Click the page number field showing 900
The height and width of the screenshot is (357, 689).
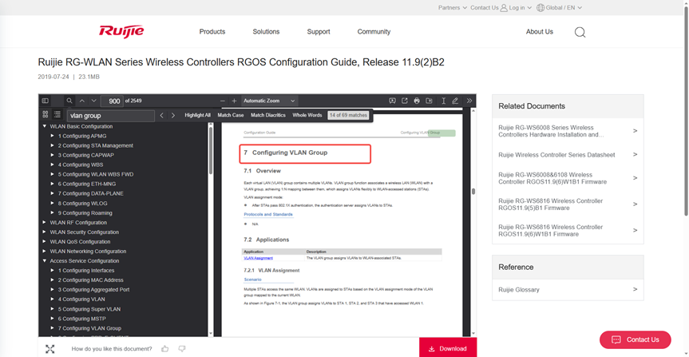click(112, 101)
